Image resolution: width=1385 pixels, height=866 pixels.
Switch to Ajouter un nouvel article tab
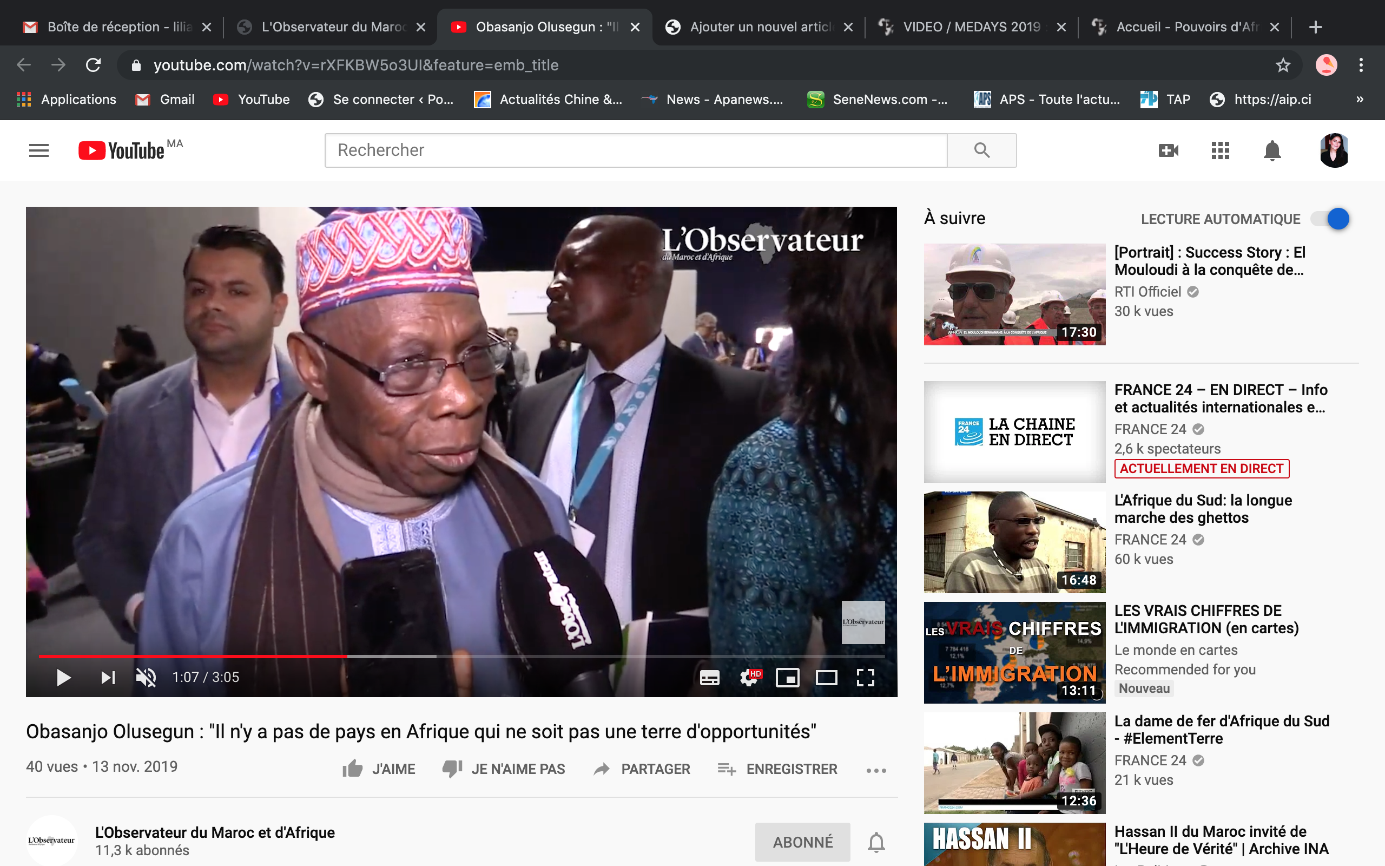(x=760, y=27)
